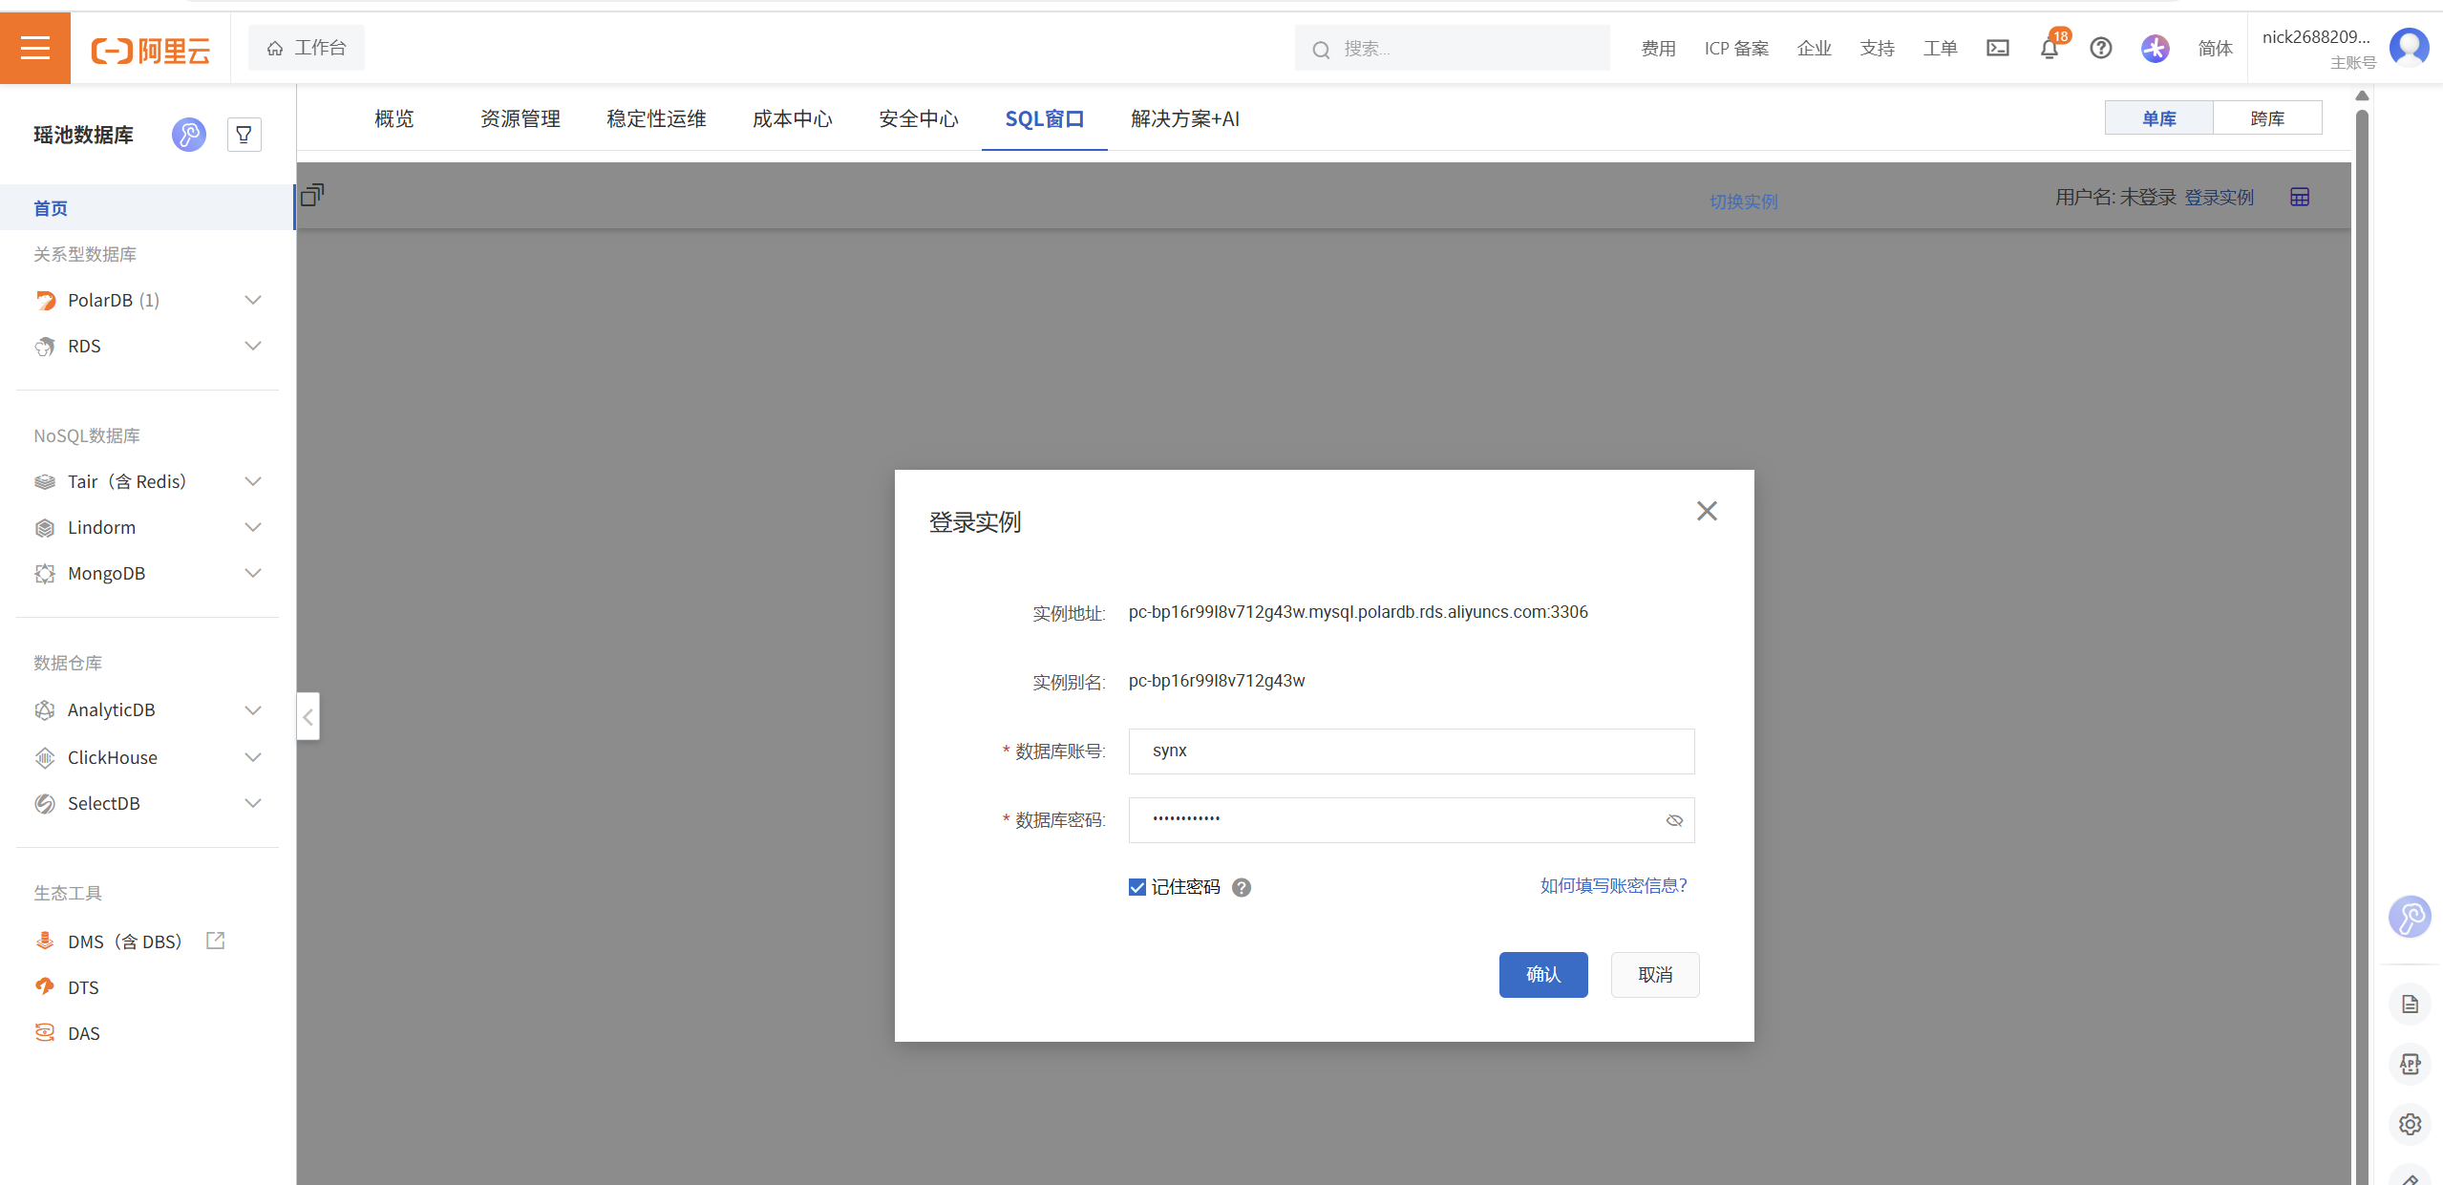Click the AnalyticDB product icon
Screen dimensions: 2443x1185
click(x=45, y=710)
